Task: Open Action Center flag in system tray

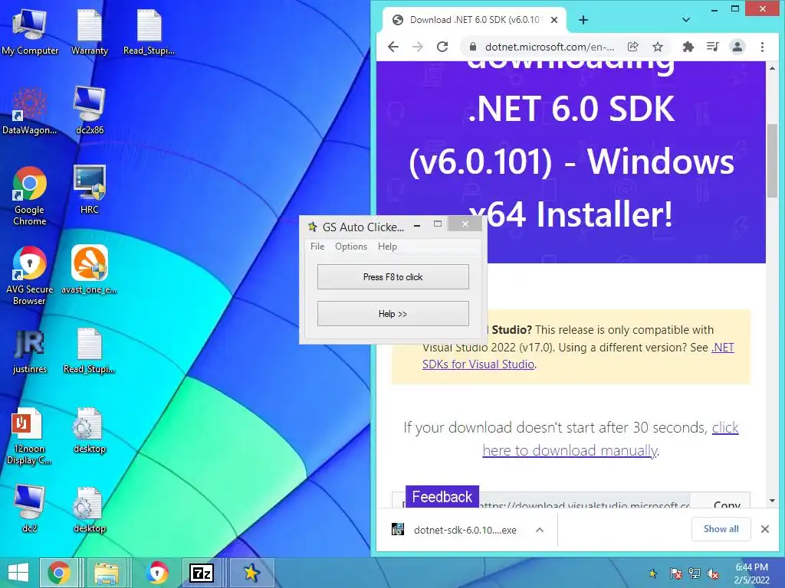Action: [675, 573]
